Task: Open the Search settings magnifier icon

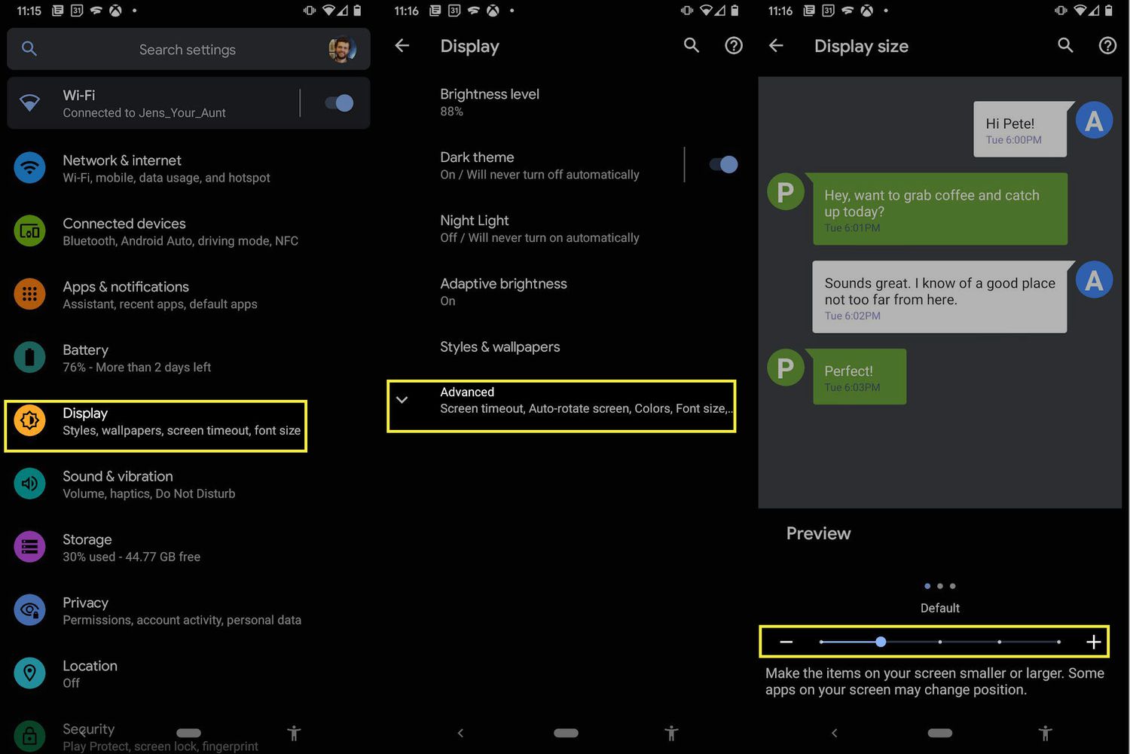Action: pos(29,49)
